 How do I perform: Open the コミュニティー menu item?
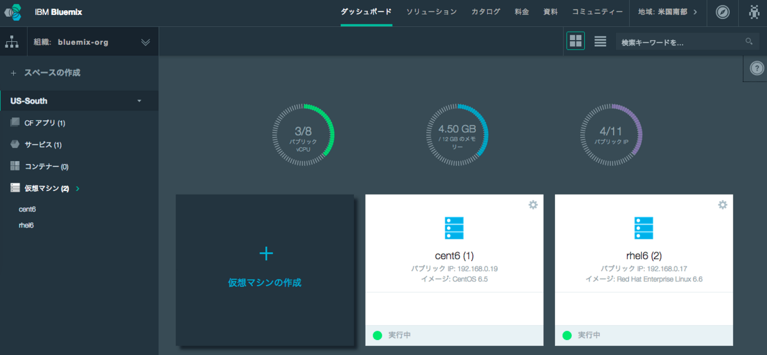coord(597,12)
